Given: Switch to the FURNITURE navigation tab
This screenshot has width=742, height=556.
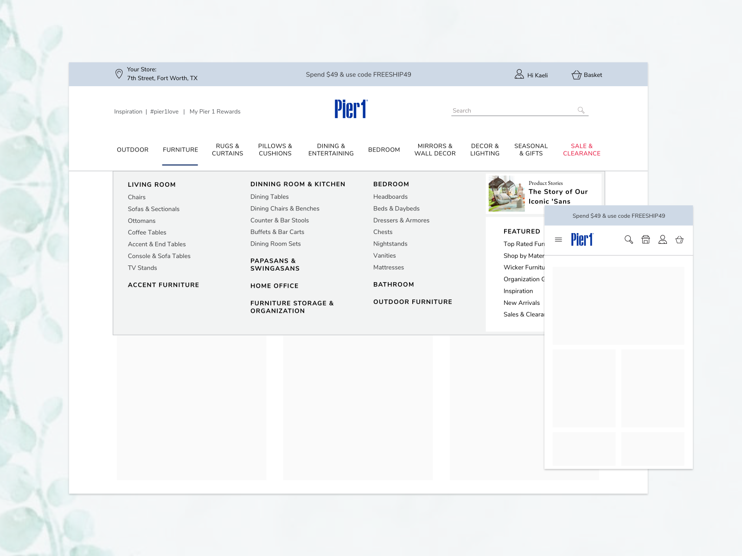Looking at the screenshot, I should (x=180, y=150).
